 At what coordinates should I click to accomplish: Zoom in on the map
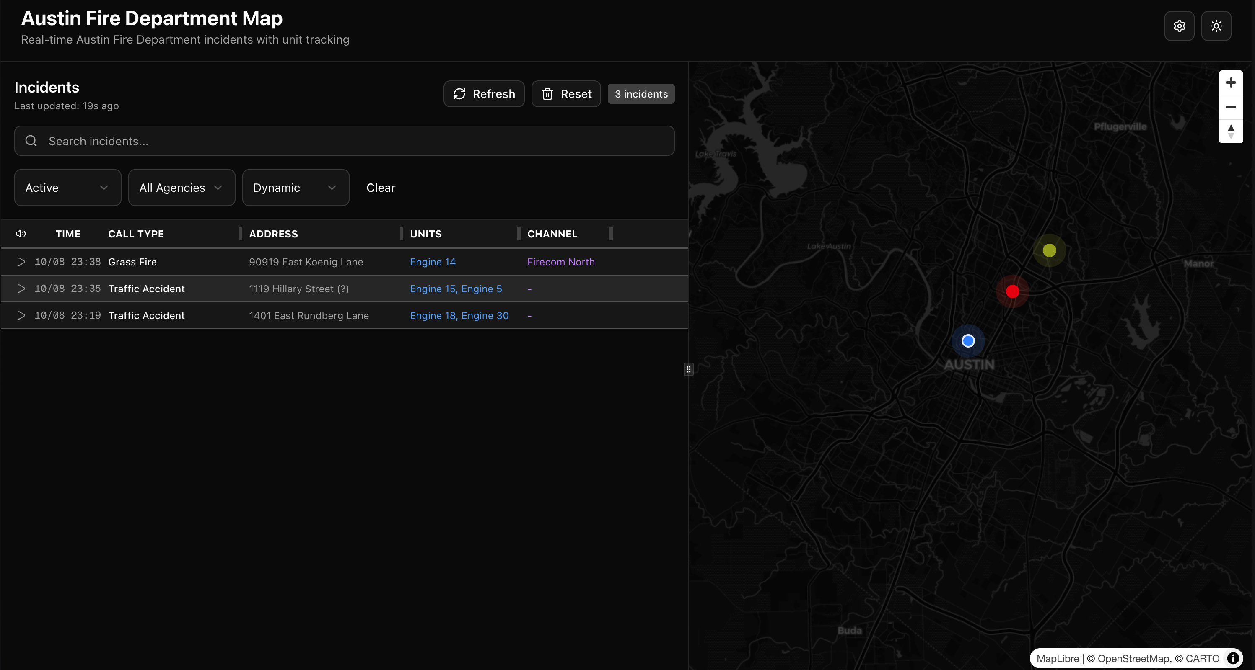coord(1231,83)
